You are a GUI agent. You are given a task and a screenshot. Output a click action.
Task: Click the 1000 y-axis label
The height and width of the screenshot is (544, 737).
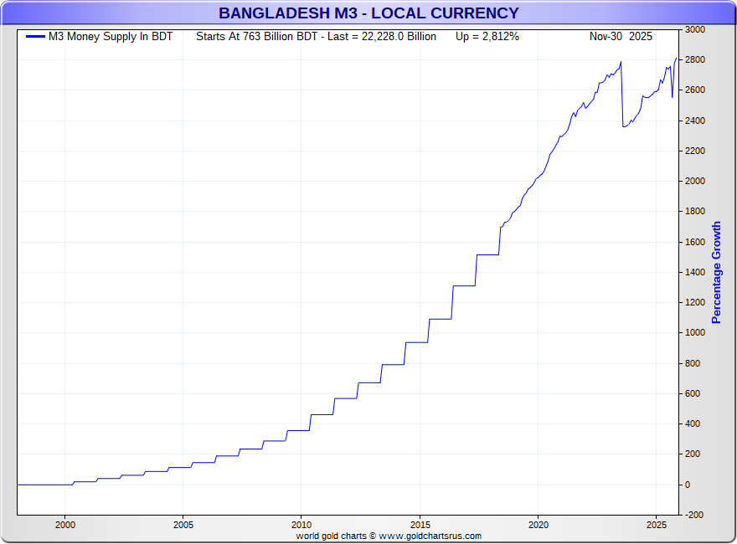point(694,332)
